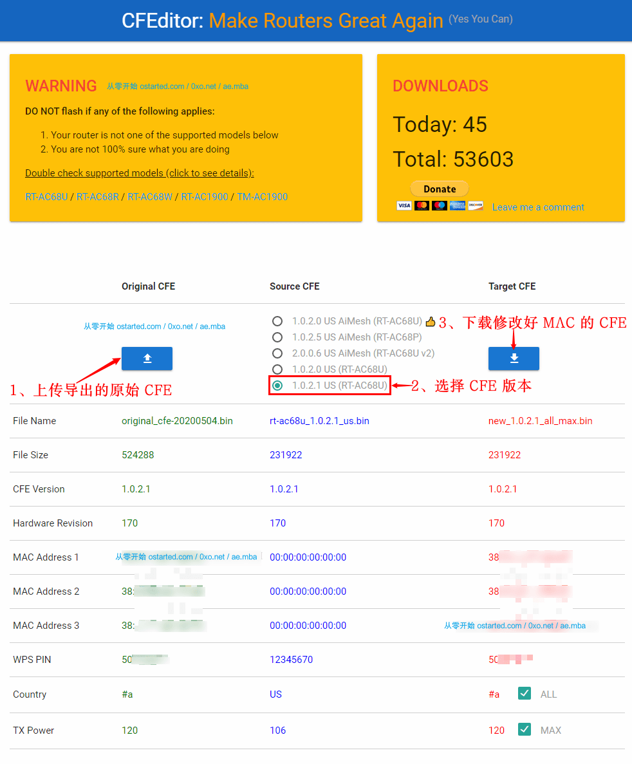Select 1.0.2.5 US AiMesh (RT-AC68P) source
Screen dimensions: 632x764
pyautogui.click(x=277, y=337)
